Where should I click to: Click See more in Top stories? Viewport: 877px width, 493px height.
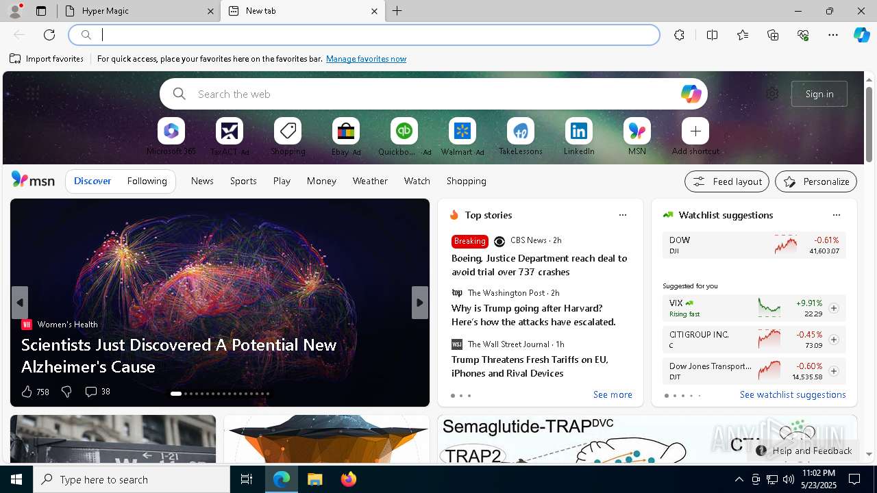click(x=613, y=394)
